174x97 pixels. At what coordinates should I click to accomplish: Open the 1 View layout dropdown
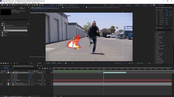coord(150,63)
